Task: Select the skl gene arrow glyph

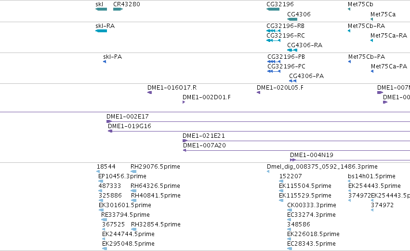Action: tap(101, 9)
